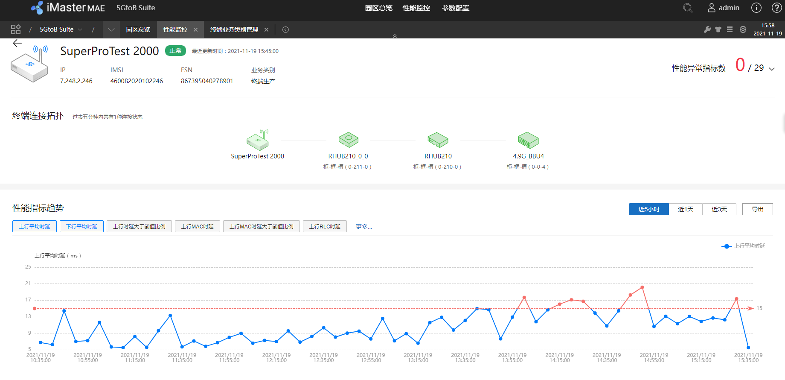Screen dimensions: 785x380
Task: Click the red data point at 14:55 peak
Action: [x=642, y=287]
